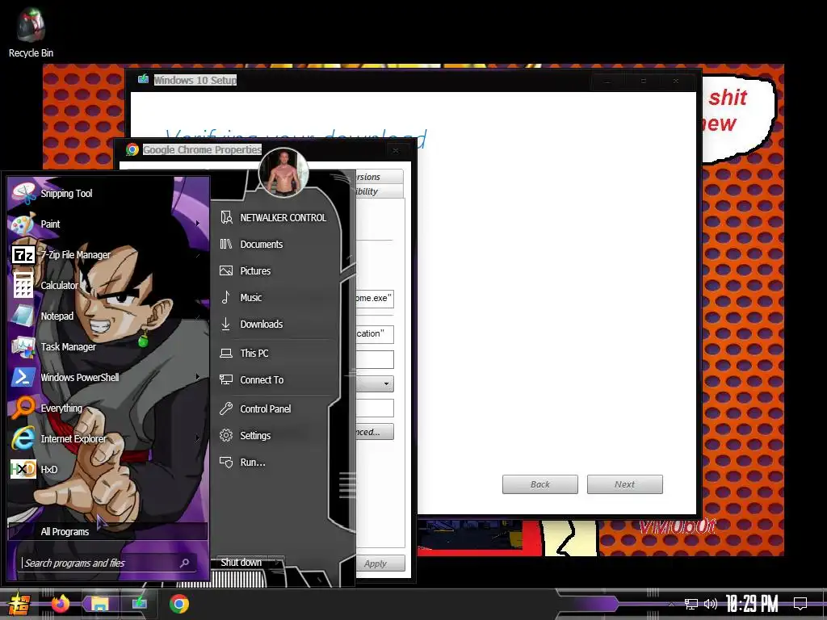Screen dimensions: 827x620
Task: Open 7-Zip File Manager
Action: [108, 254]
